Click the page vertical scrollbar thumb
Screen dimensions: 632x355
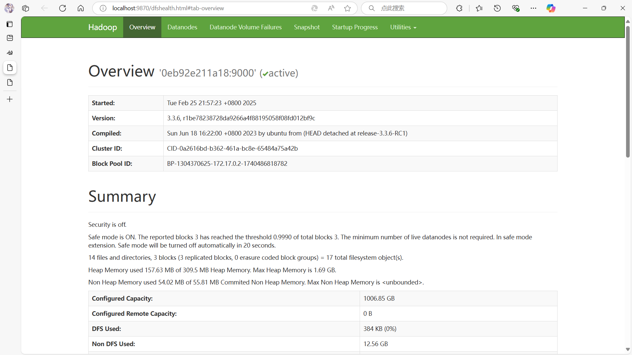pos(628,92)
